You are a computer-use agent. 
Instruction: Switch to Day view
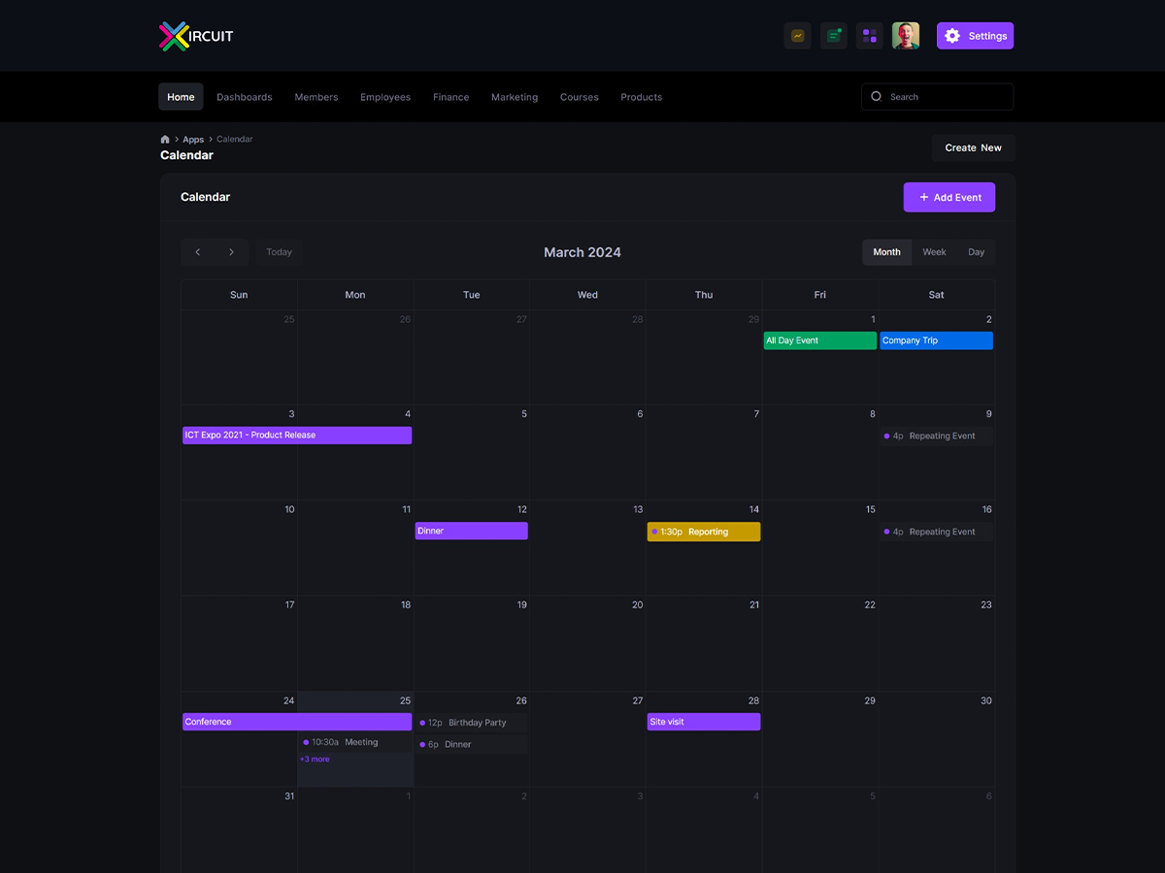[x=976, y=252]
